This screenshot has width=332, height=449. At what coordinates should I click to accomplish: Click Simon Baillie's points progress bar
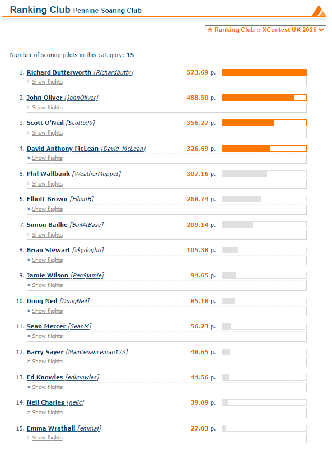(x=264, y=225)
